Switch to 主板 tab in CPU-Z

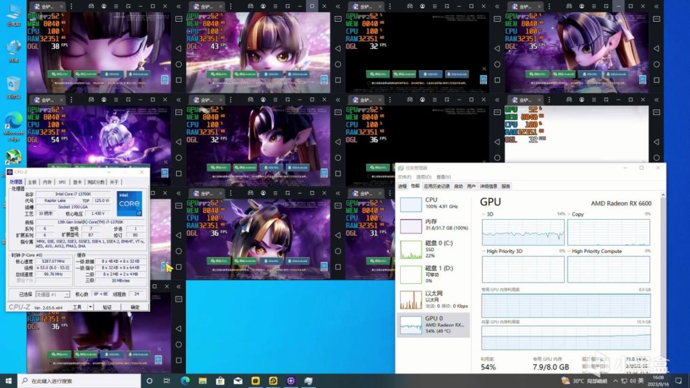(32, 182)
